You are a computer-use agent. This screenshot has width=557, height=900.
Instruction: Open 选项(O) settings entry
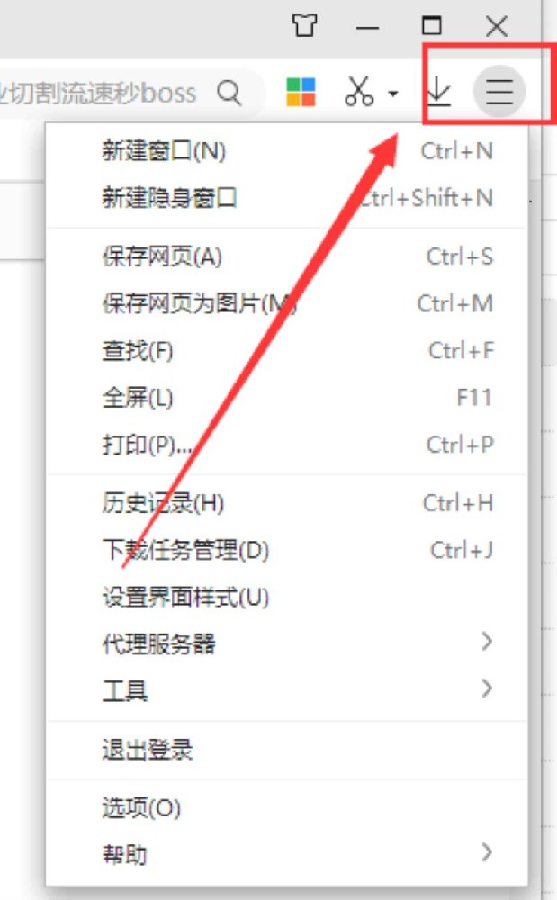coord(287,807)
